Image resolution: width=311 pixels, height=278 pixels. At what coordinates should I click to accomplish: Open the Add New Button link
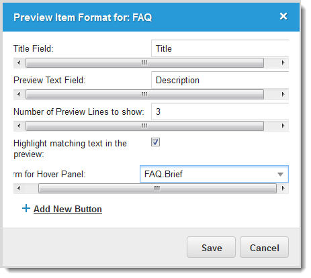click(68, 209)
